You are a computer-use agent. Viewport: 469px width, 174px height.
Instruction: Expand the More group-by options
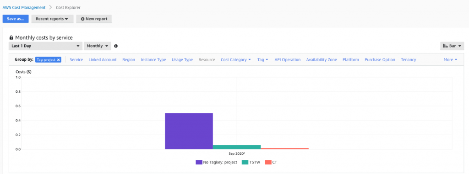(450, 60)
